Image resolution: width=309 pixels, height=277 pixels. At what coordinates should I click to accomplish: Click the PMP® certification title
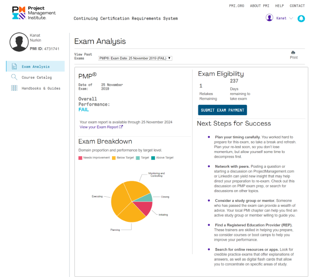pyautogui.click(x=88, y=76)
